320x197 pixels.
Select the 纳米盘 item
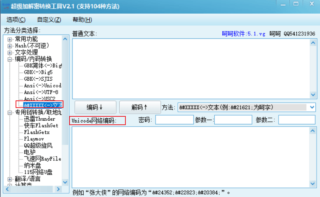pyautogui.click(x=32, y=165)
